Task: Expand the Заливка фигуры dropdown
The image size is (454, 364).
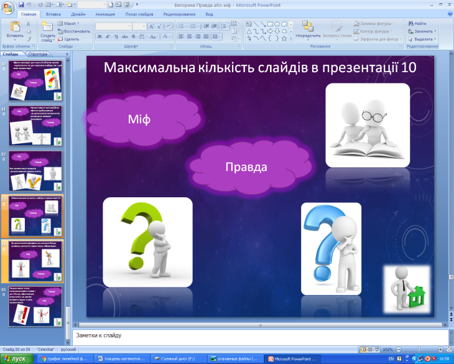Action: point(392,23)
